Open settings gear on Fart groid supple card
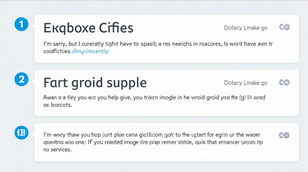The width and height of the screenshot is (308, 172). [284, 82]
